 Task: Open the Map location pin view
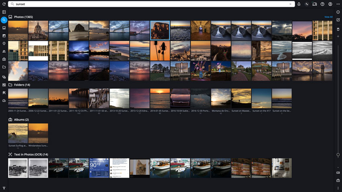pyautogui.click(x=4, y=43)
